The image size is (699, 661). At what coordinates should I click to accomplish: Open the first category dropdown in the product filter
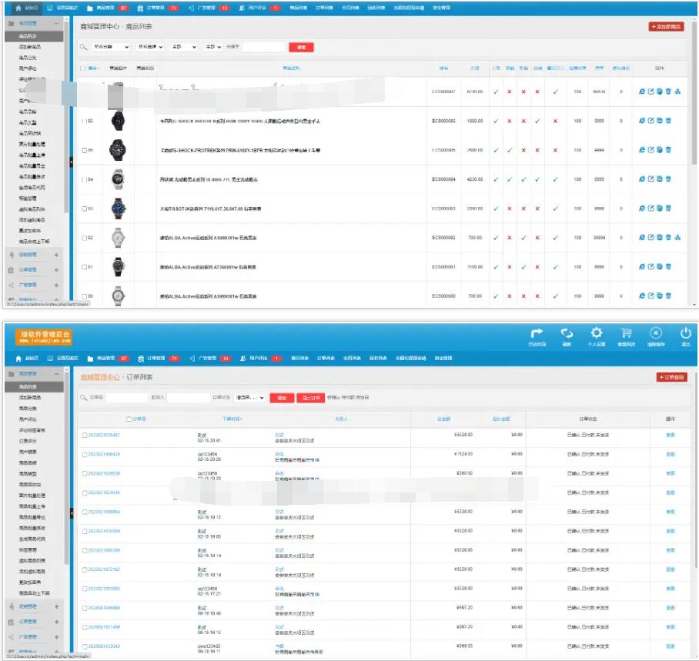click(x=111, y=47)
